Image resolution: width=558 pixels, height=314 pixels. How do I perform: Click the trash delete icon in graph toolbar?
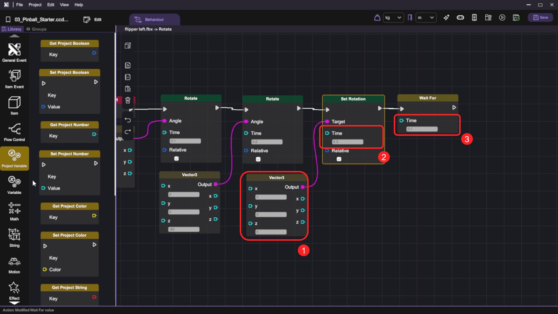click(x=128, y=100)
